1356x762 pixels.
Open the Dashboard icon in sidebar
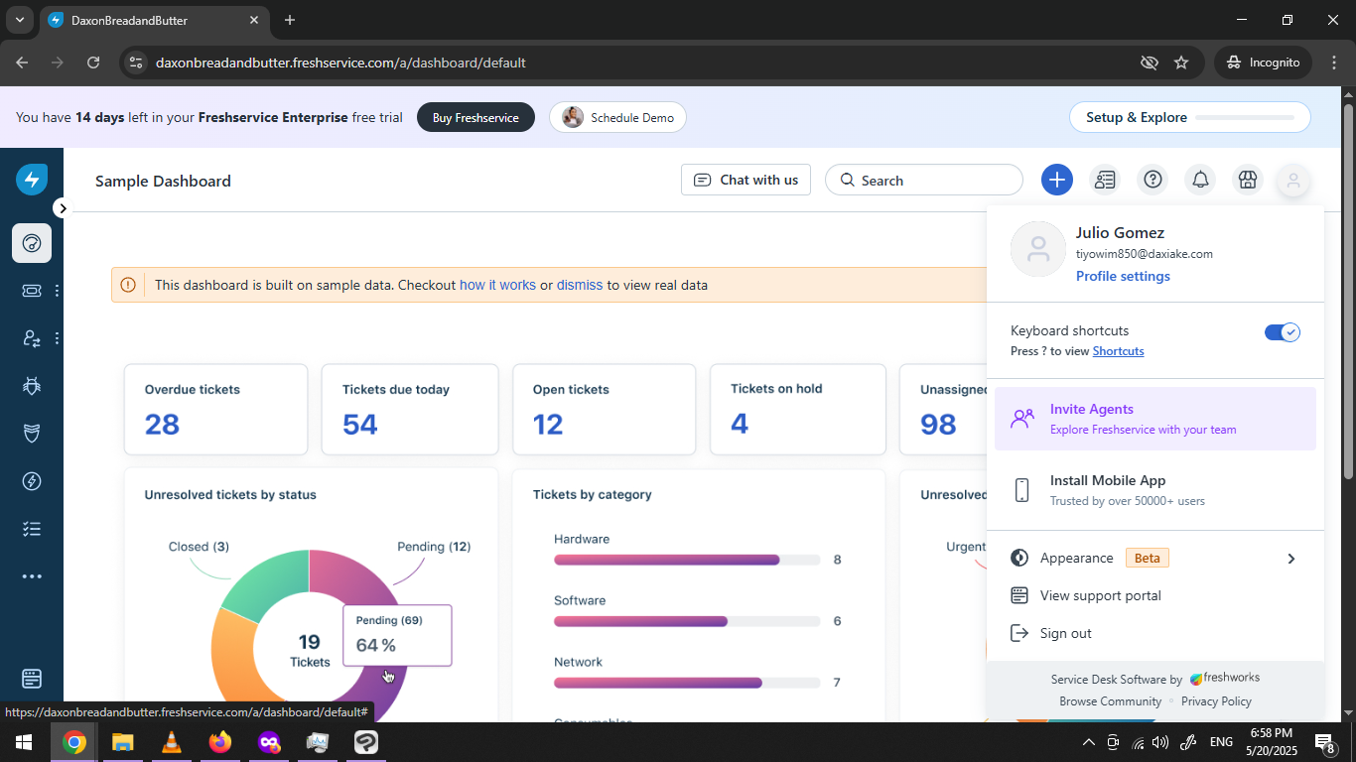[32, 243]
